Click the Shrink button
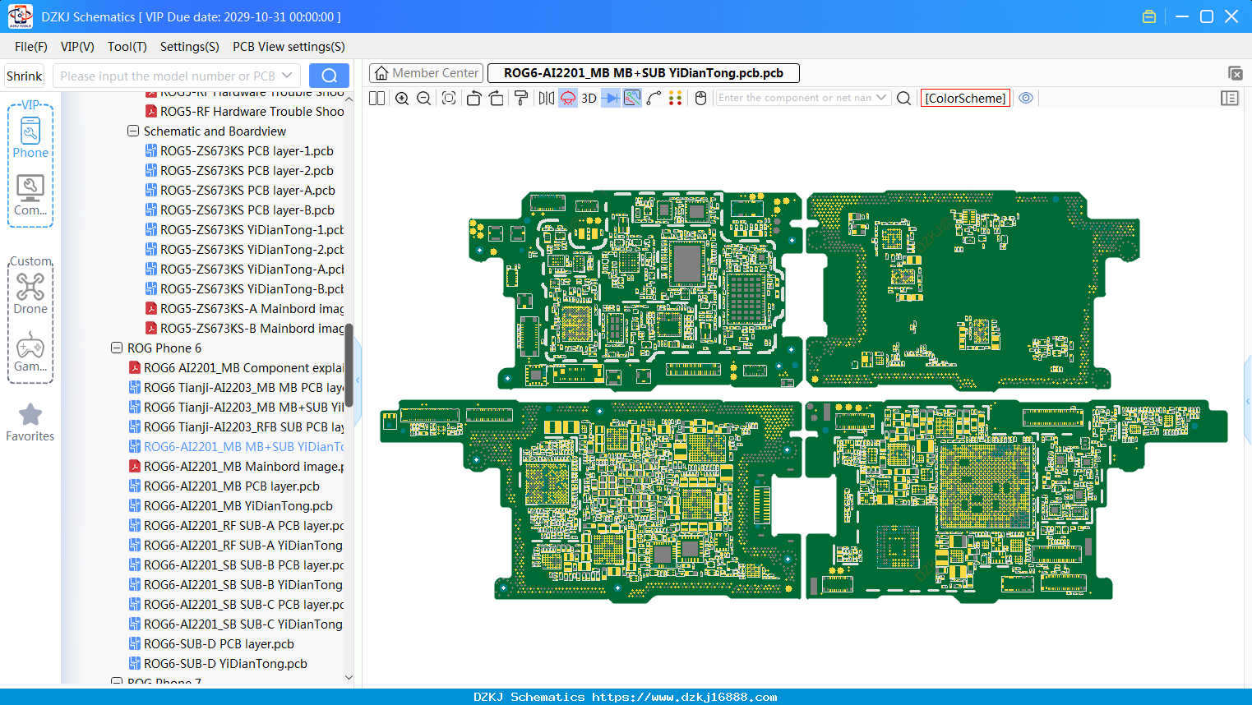This screenshot has height=705, width=1252. (x=24, y=76)
